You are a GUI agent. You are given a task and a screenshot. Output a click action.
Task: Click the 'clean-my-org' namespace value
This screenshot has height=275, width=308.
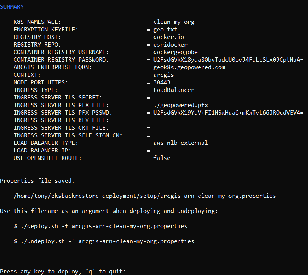(x=174, y=22)
